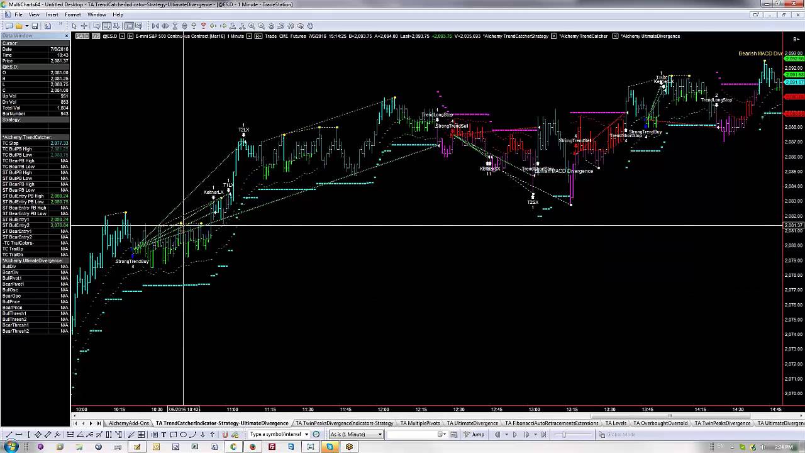Select the ellipse drawing tool

tap(183, 434)
